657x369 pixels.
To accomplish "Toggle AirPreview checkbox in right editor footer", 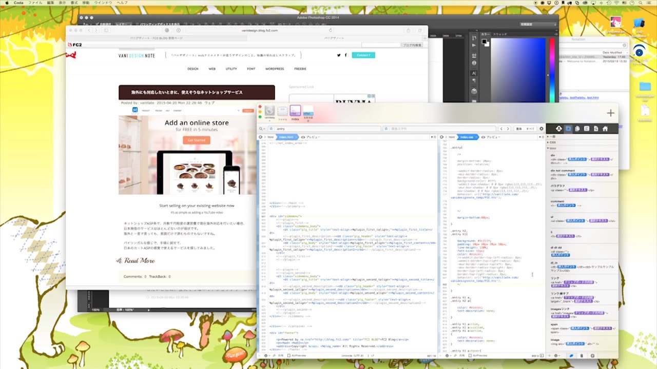I will [470, 355].
